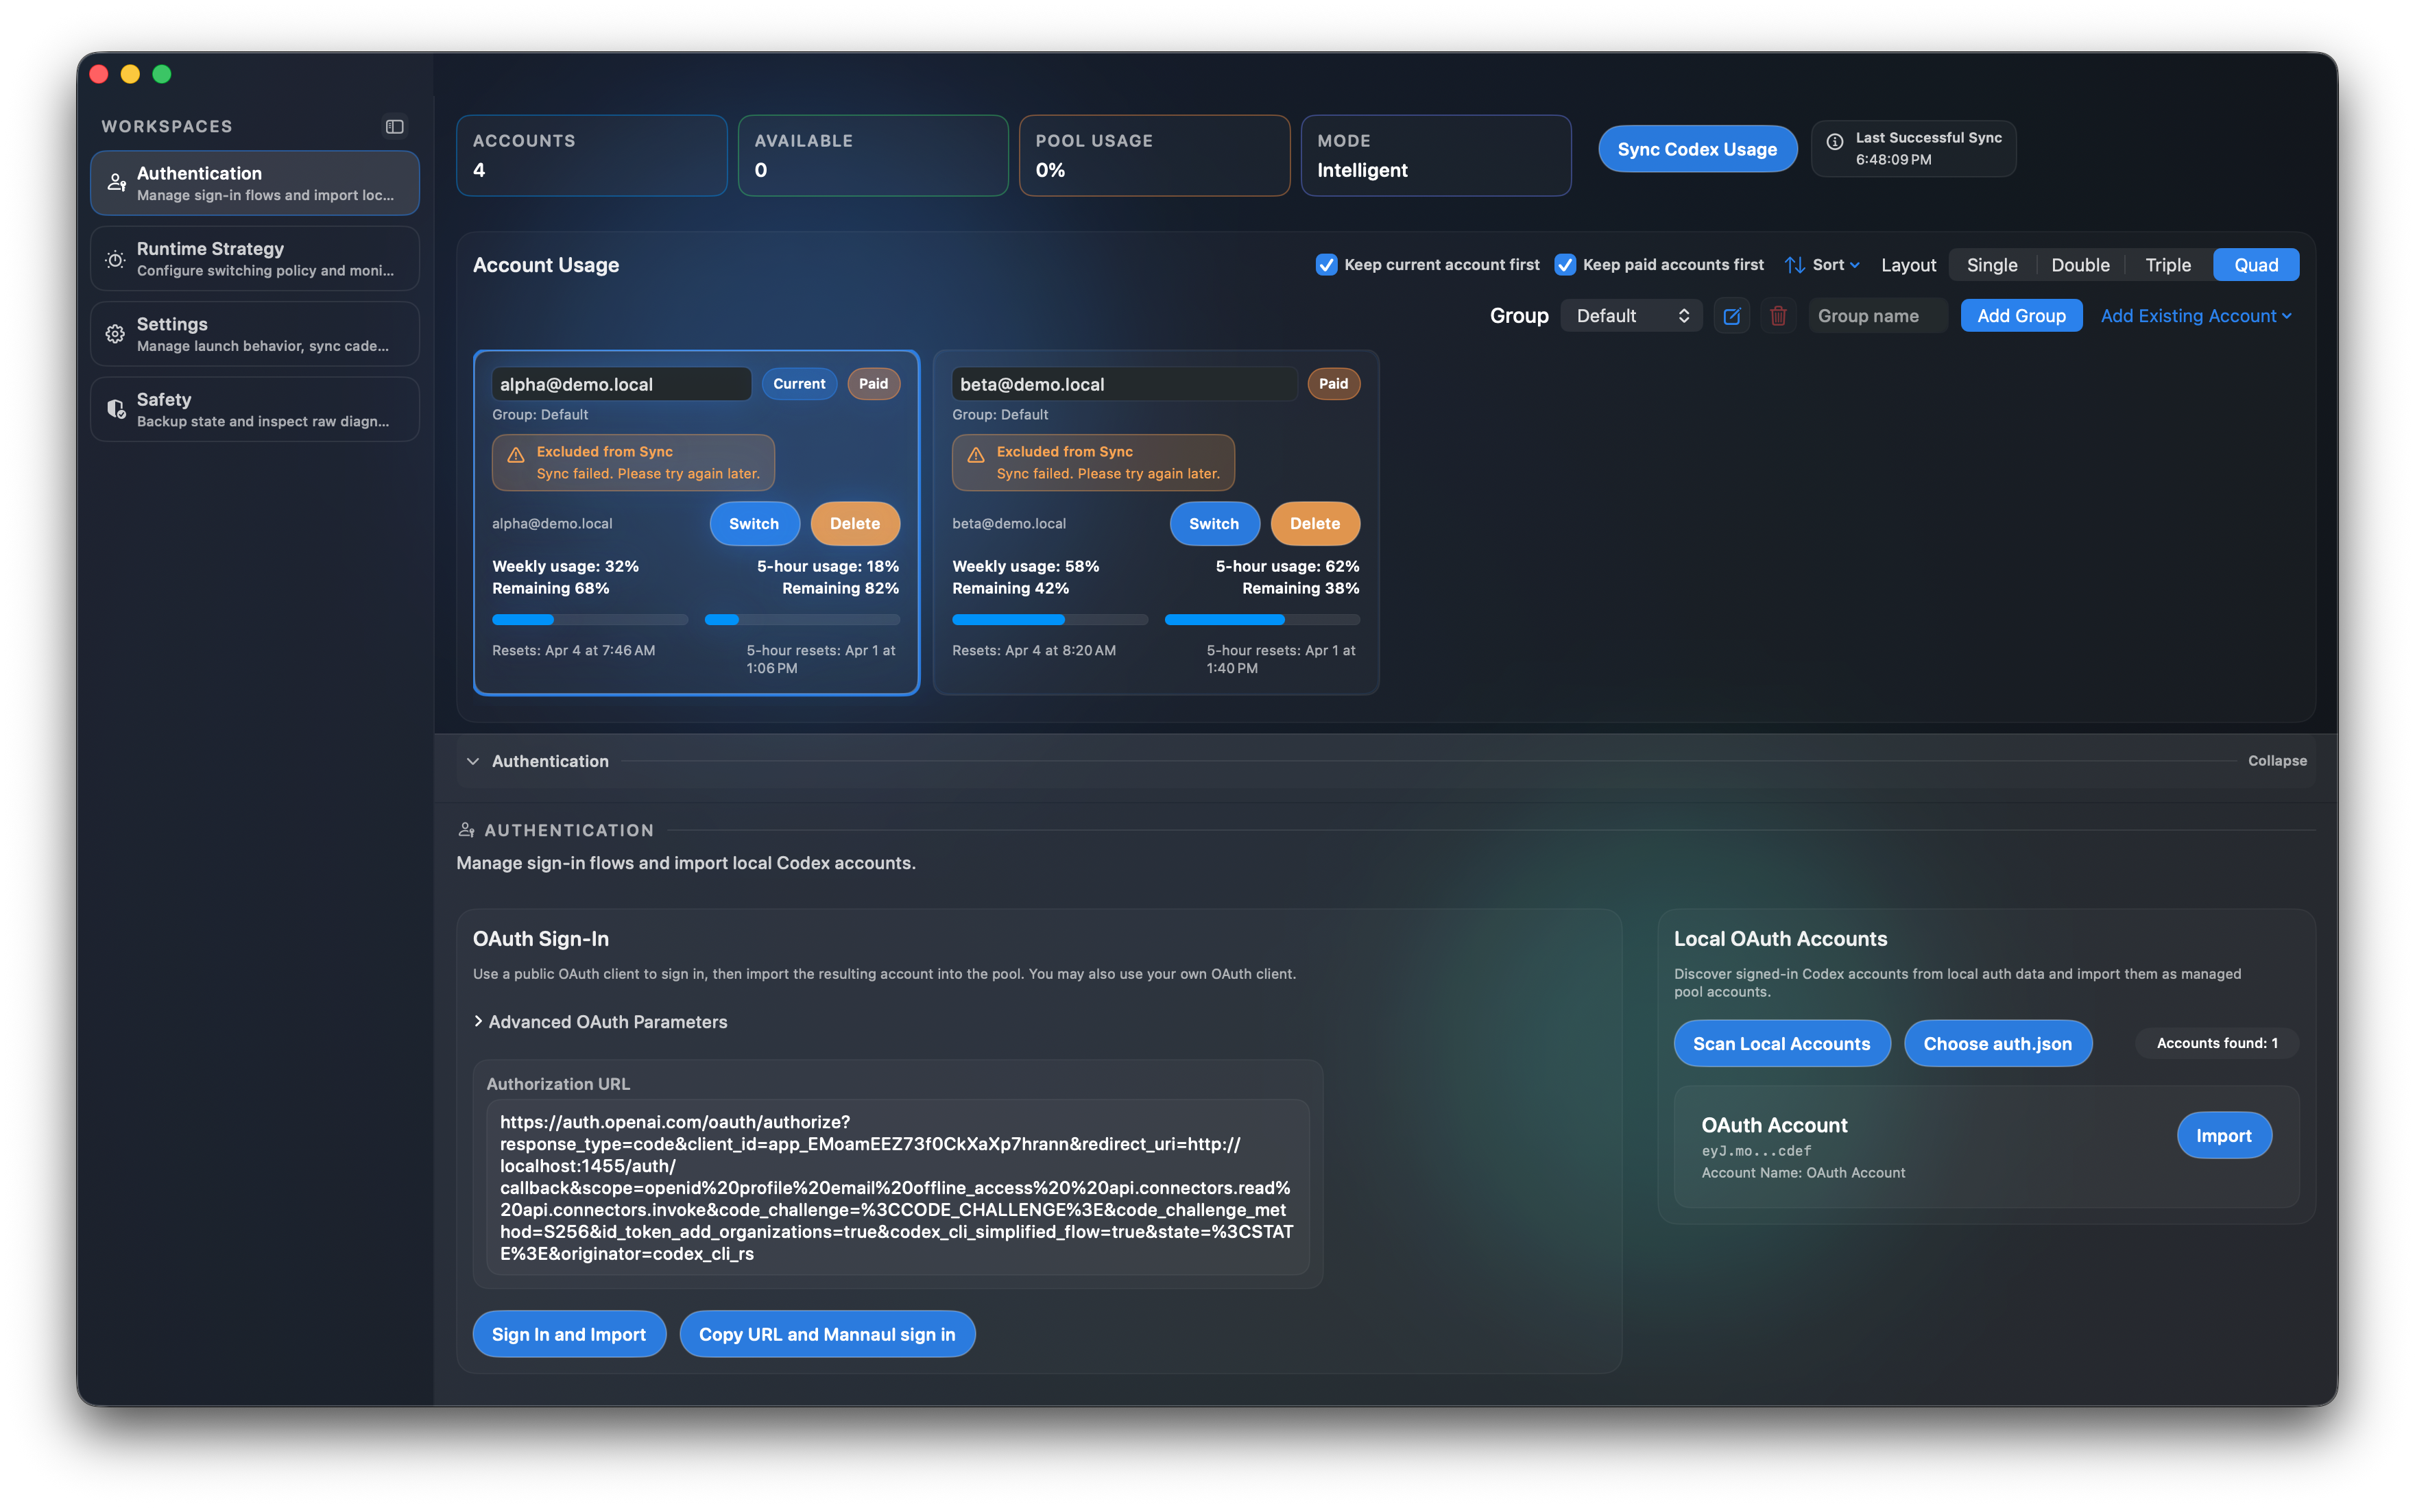Click warning triangle icon on alpha card
This screenshot has width=2415, height=1508.
516,456
